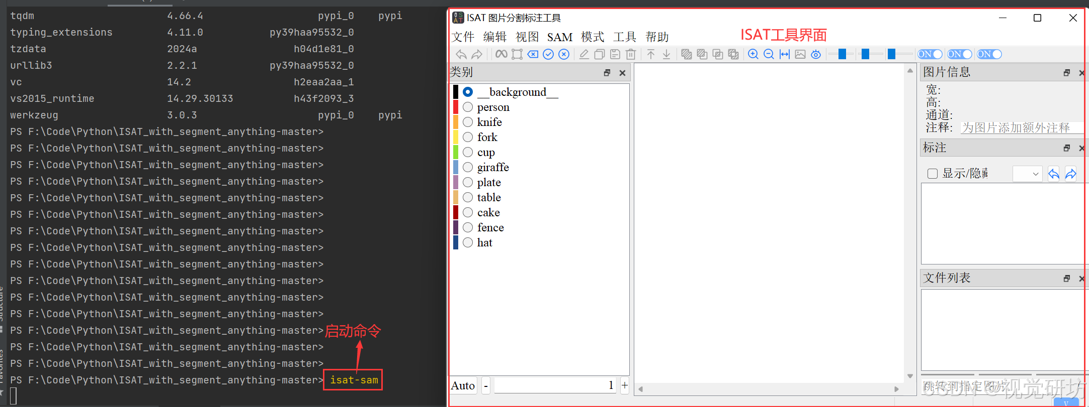Click the edit pencil icon
This screenshot has height=407, width=1089.
coord(584,54)
